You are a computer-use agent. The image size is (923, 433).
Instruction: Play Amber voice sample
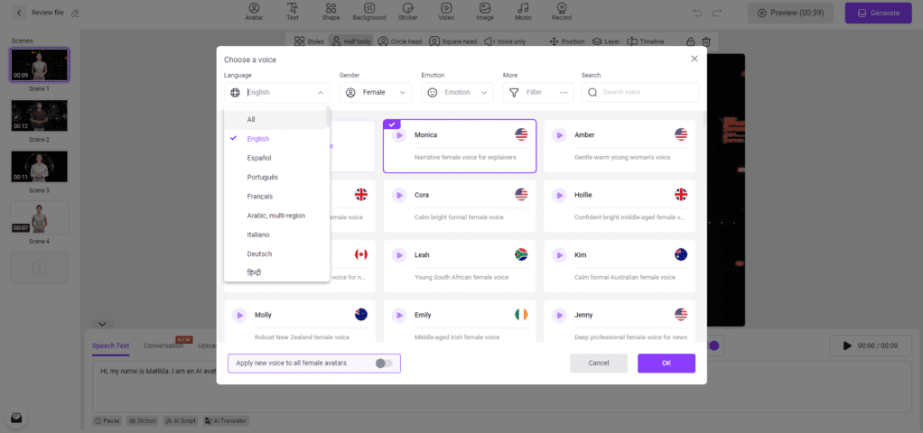559,135
